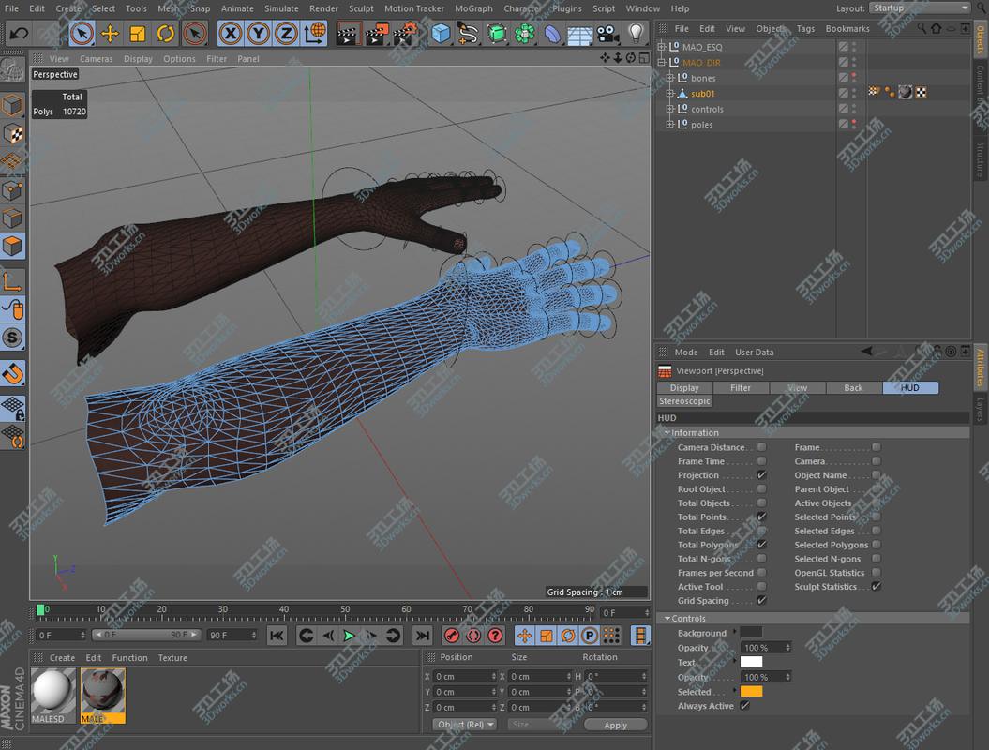
Task: Enable Camera Distance checkbox
Action: pos(762,446)
